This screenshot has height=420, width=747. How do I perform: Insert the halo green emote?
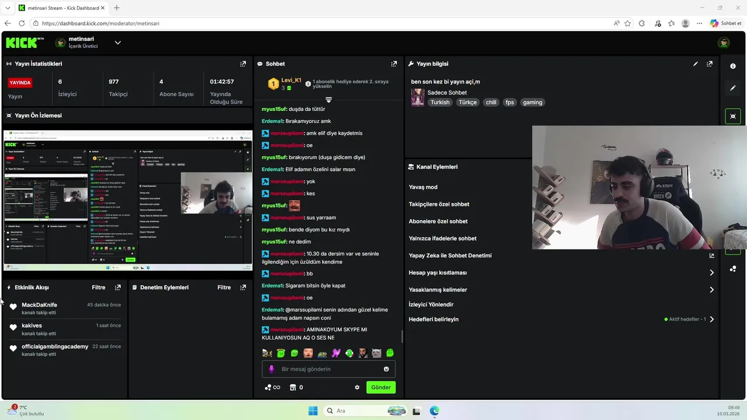click(x=281, y=353)
